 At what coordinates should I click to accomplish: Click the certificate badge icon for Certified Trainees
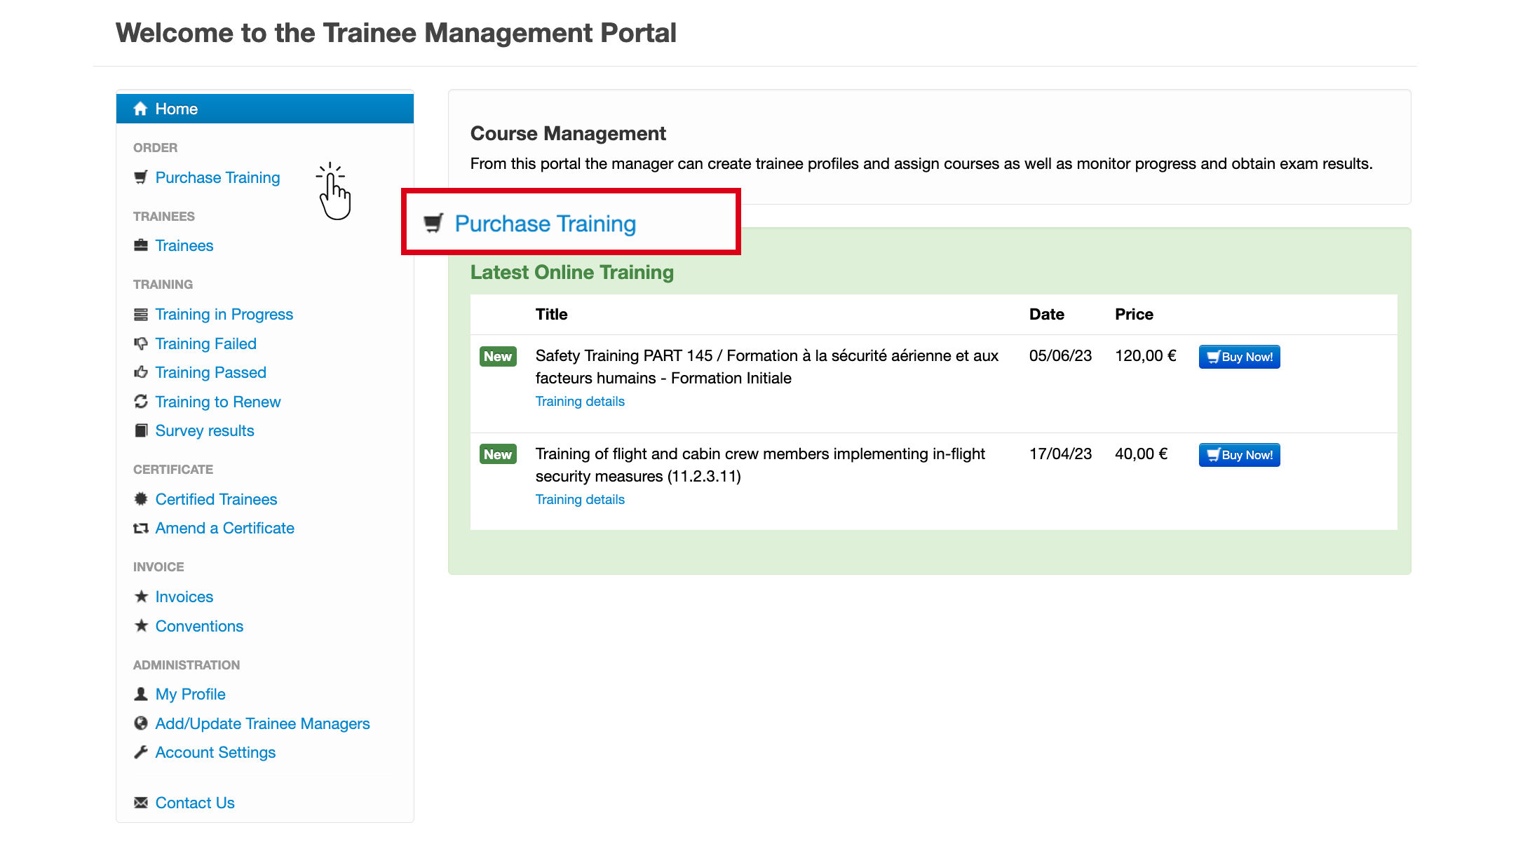click(141, 499)
